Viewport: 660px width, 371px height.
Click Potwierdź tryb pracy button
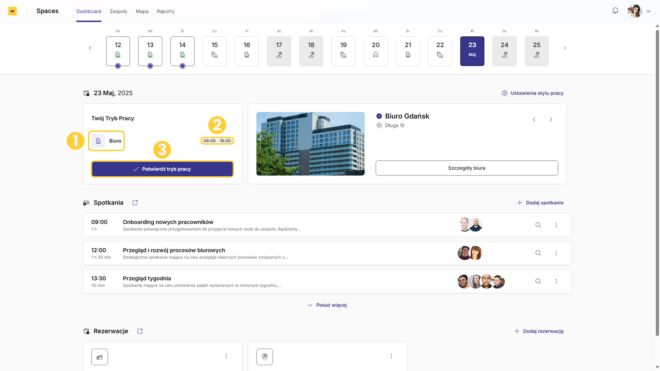click(162, 169)
